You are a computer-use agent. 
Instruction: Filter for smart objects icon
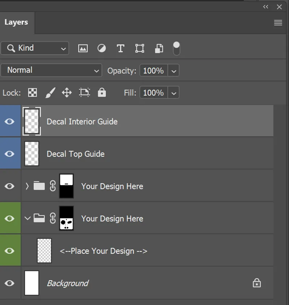159,48
